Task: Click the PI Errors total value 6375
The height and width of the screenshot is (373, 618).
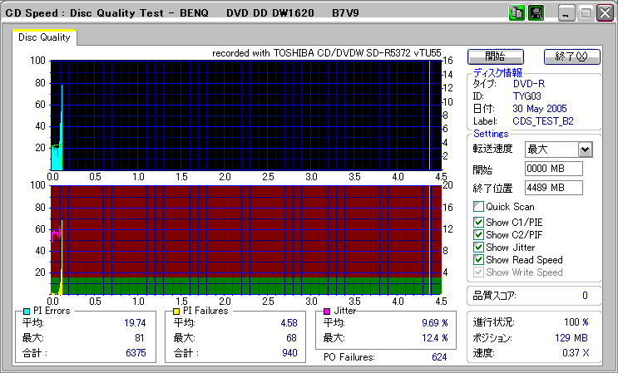Action: click(136, 353)
